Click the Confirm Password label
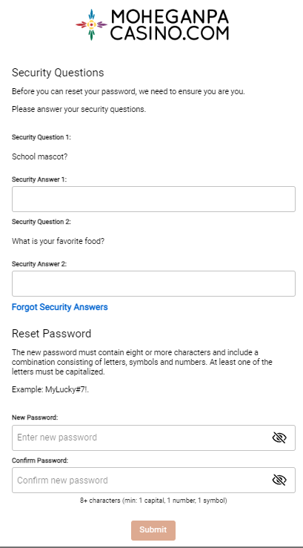303x548 pixels. pyautogui.click(x=40, y=460)
